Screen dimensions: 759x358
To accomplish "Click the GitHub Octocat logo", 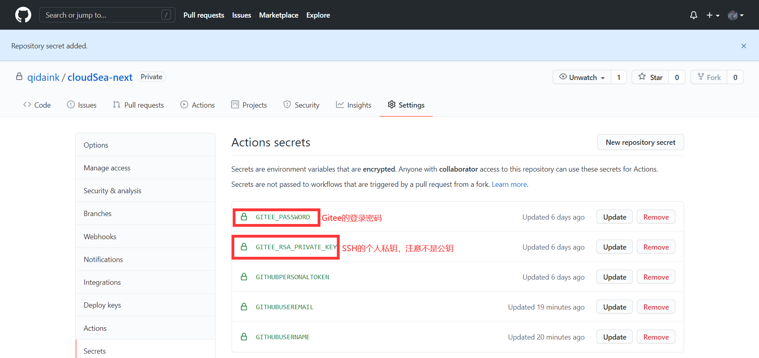I will [x=23, y=15].
